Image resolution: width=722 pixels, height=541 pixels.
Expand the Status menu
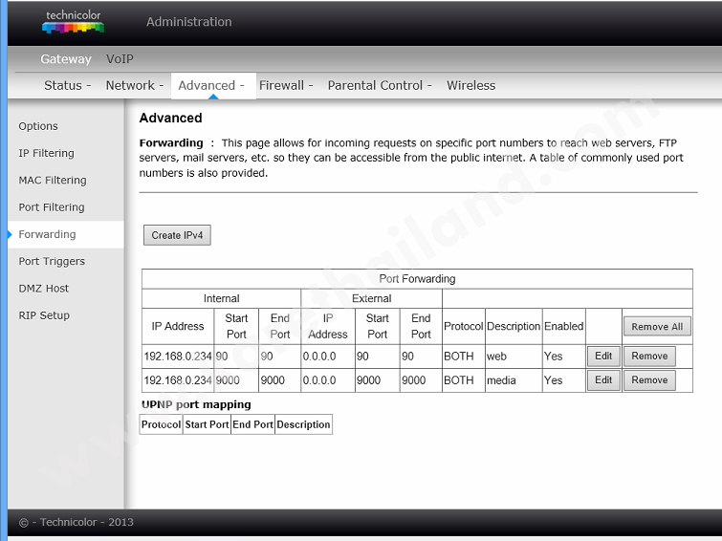67,85
